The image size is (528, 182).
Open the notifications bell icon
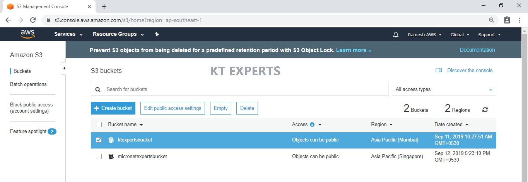point(395,35)
